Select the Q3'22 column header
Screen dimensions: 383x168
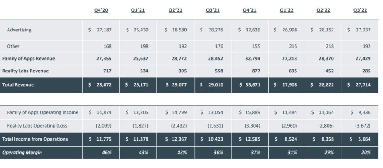360,10
